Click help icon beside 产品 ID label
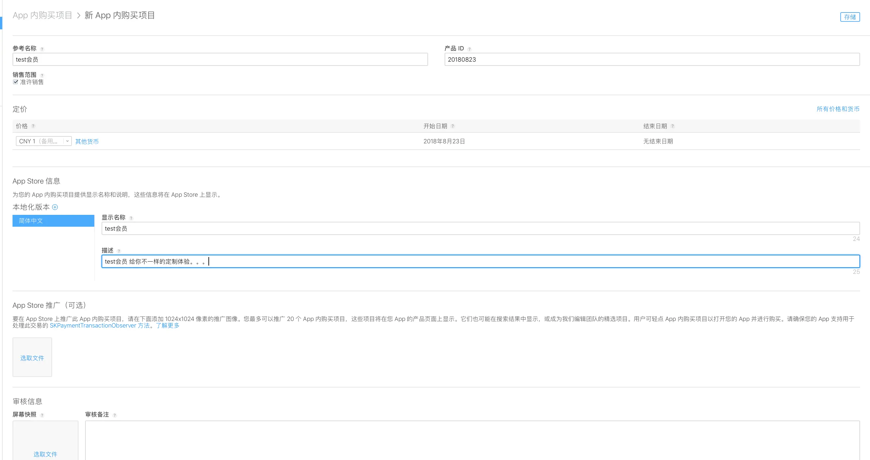The image size is (870, 460). point(469,49)
